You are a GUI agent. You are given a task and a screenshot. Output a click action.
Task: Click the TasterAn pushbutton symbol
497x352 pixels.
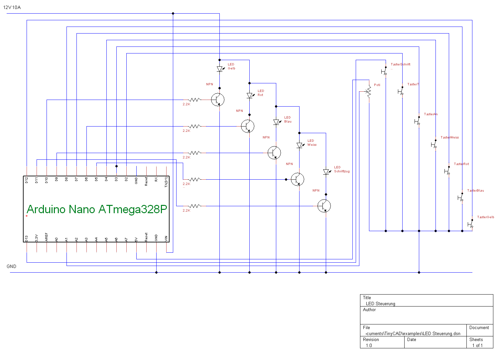tap(417, 121)
